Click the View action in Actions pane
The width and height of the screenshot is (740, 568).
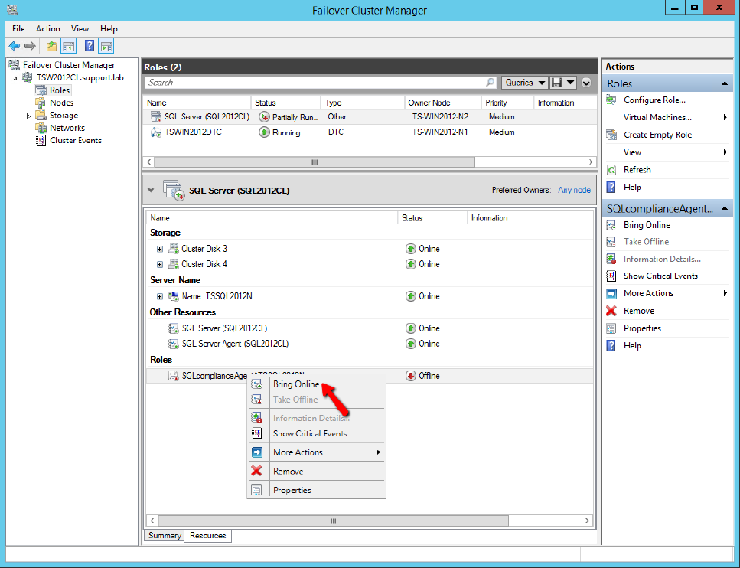(632, 152)
